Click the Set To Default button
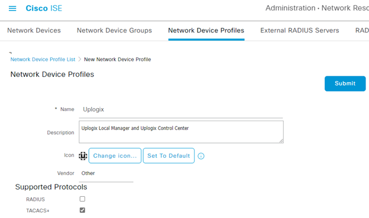 pyautogui.click(x=169, y=156)
